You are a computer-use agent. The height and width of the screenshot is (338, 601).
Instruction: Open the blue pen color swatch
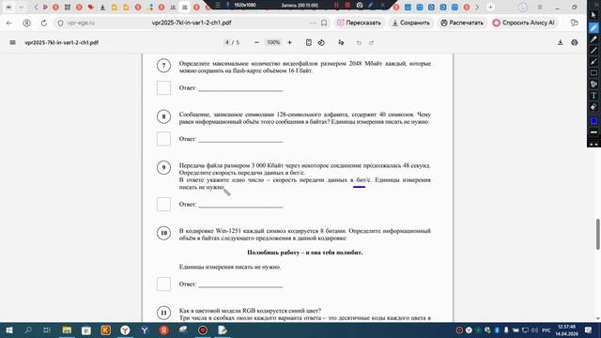(x=593, y=121)
